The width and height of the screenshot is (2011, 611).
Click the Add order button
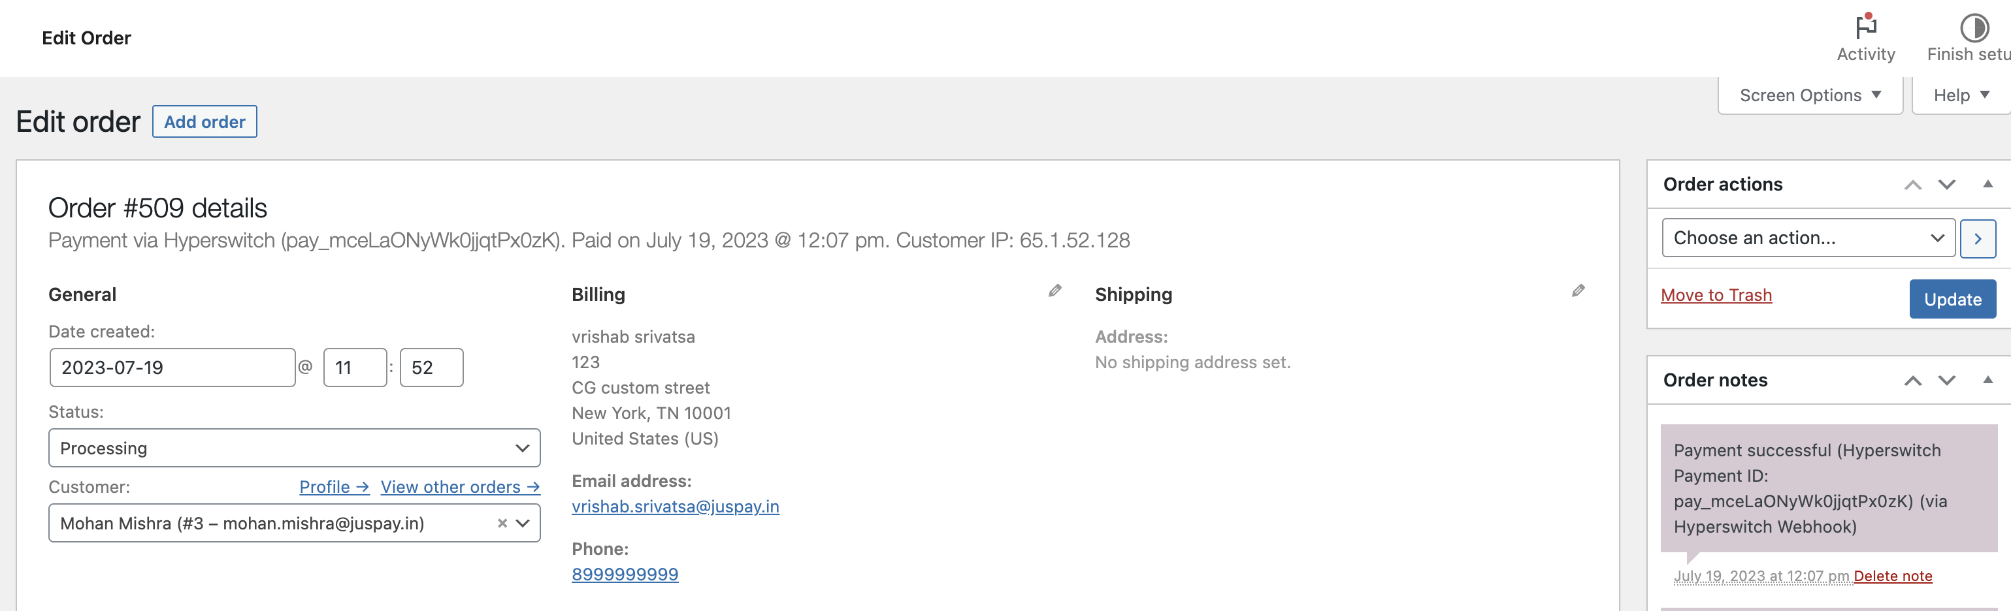click(204, 121)
